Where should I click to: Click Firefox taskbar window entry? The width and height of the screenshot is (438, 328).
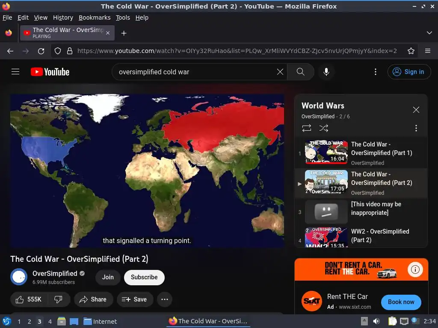(x=208, y=321)
